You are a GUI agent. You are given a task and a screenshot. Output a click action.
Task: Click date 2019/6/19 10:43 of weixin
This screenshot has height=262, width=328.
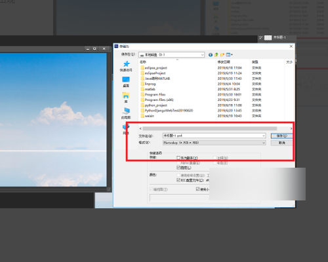230,116
